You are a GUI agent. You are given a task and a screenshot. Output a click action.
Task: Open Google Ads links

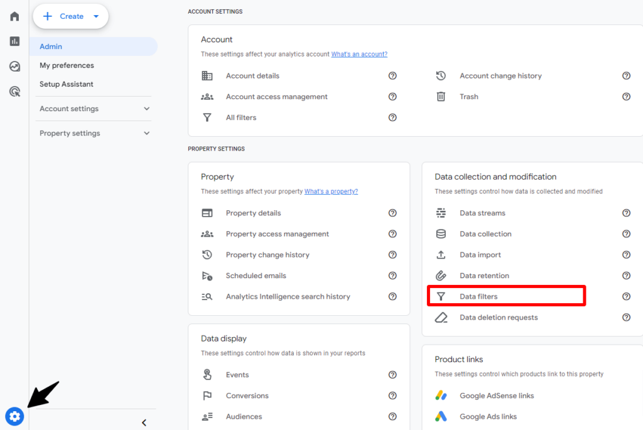tap(488, 417)
